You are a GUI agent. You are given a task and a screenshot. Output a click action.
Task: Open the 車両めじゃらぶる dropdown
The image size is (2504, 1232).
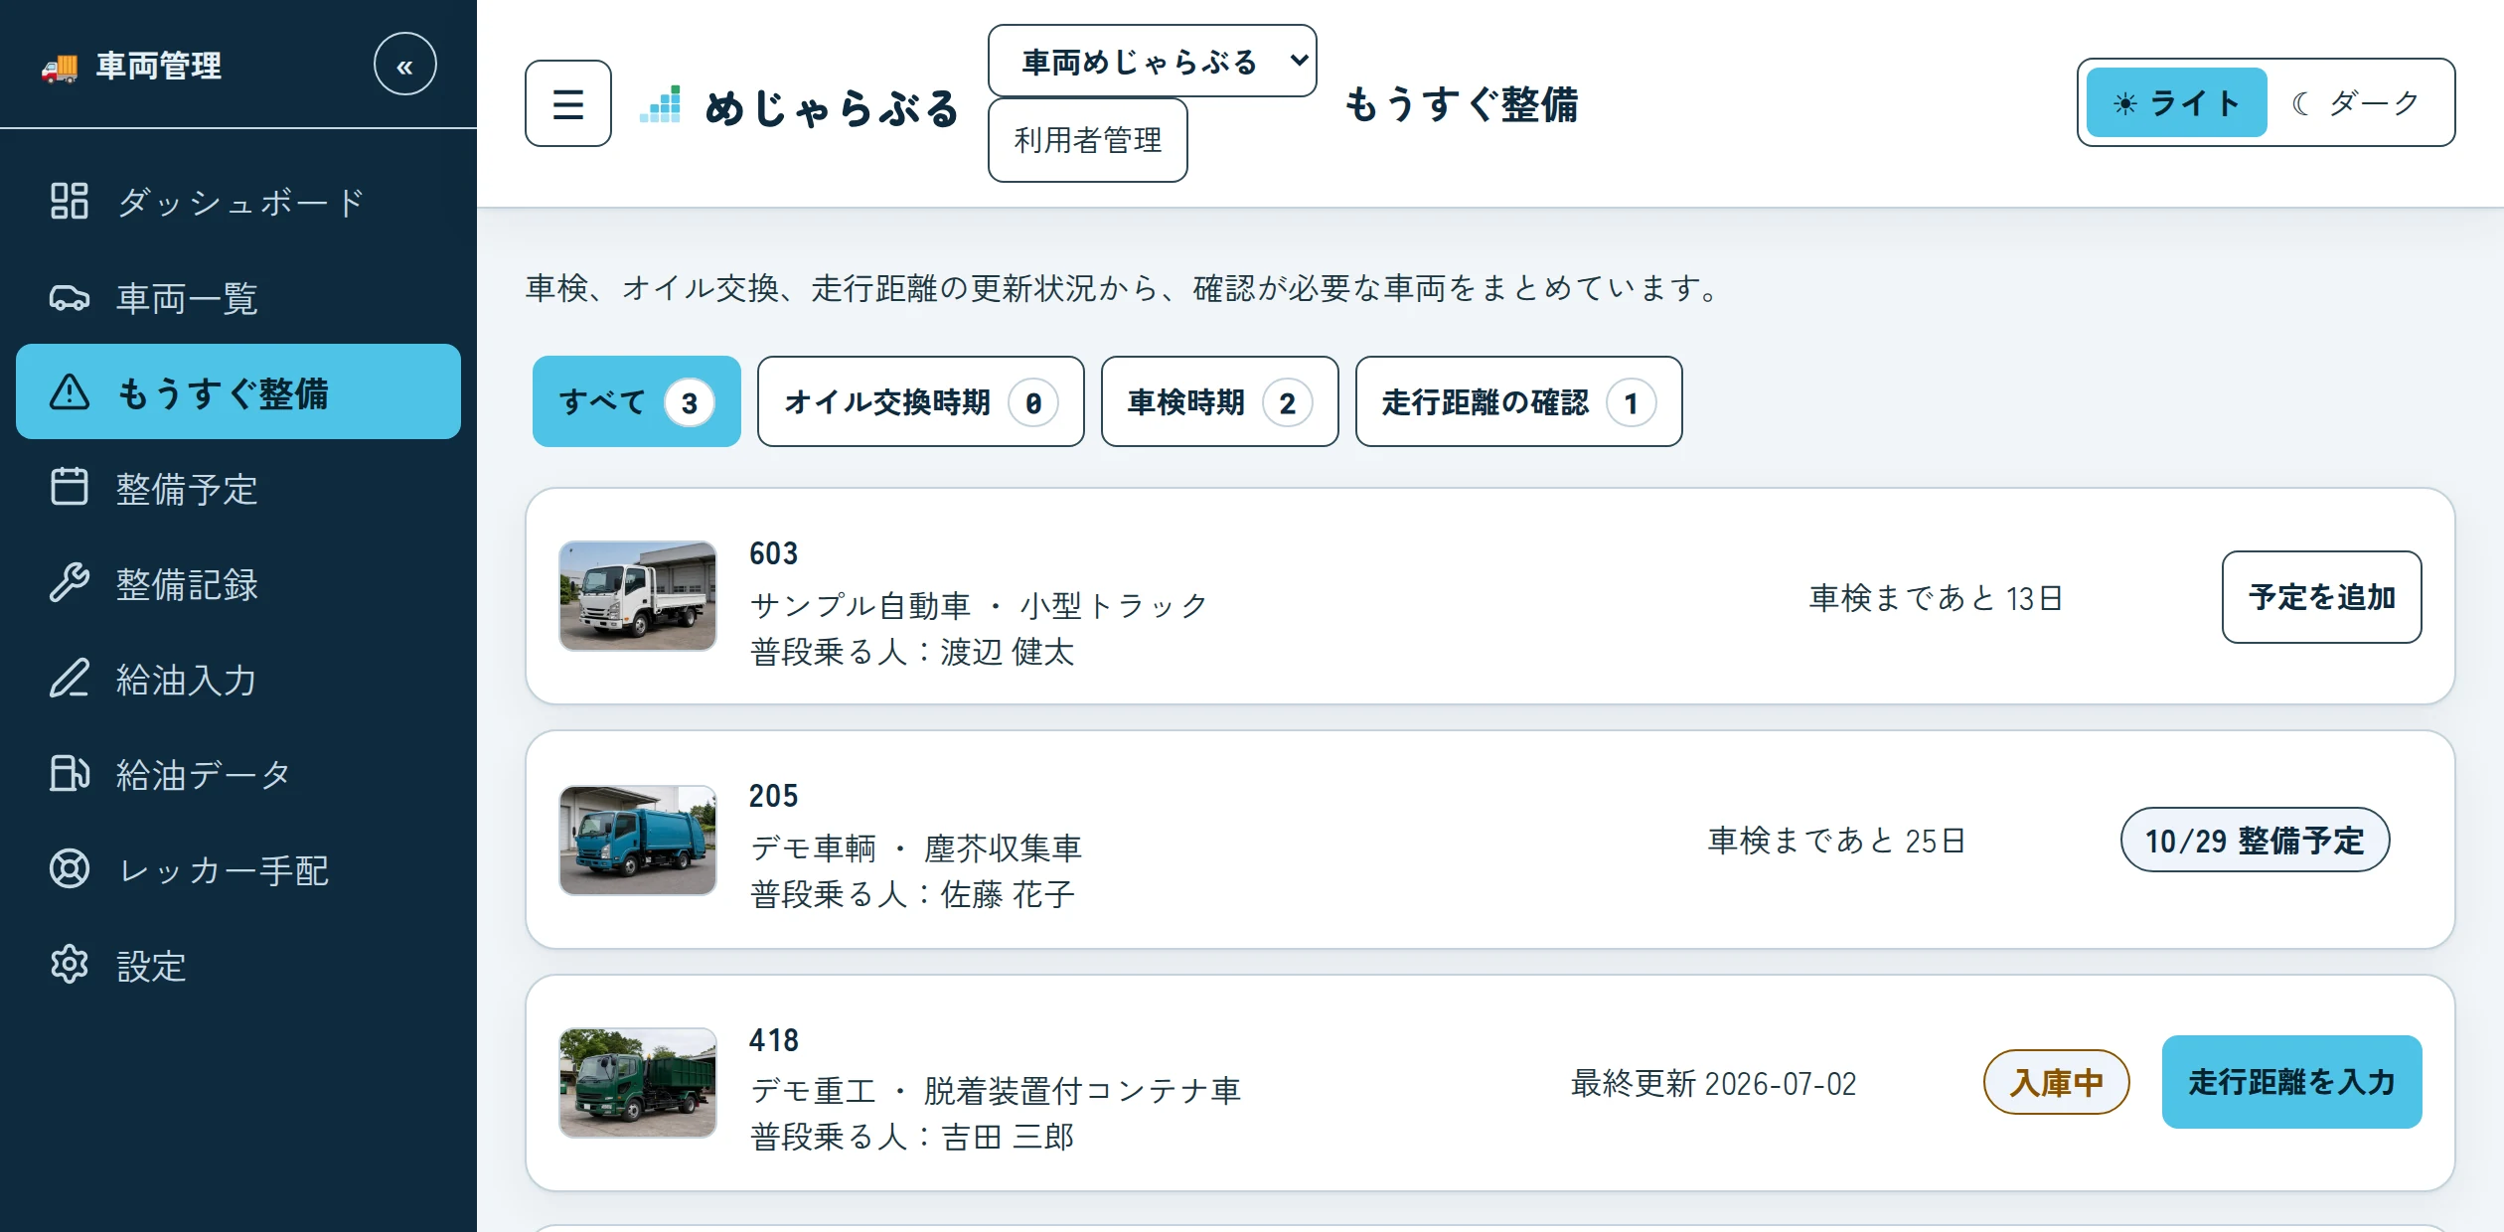pyautogui.click(x=1153, y=61)
